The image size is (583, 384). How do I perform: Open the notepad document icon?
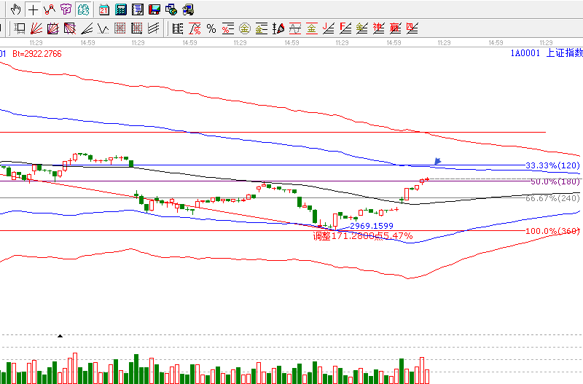pyautogui.click(x=138, y=9)
